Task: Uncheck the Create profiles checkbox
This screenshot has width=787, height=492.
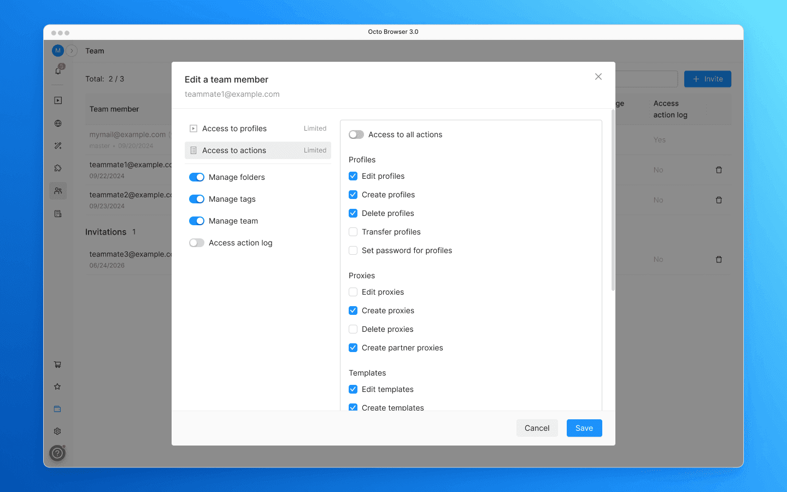Action: coord(353,195)
